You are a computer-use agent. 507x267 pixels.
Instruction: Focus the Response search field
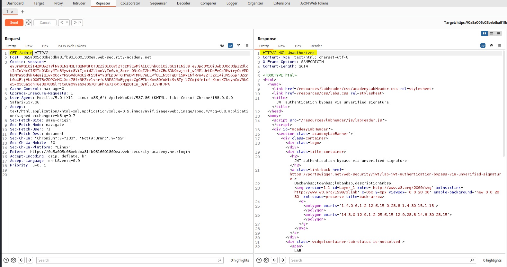click(x=382, y=260)
